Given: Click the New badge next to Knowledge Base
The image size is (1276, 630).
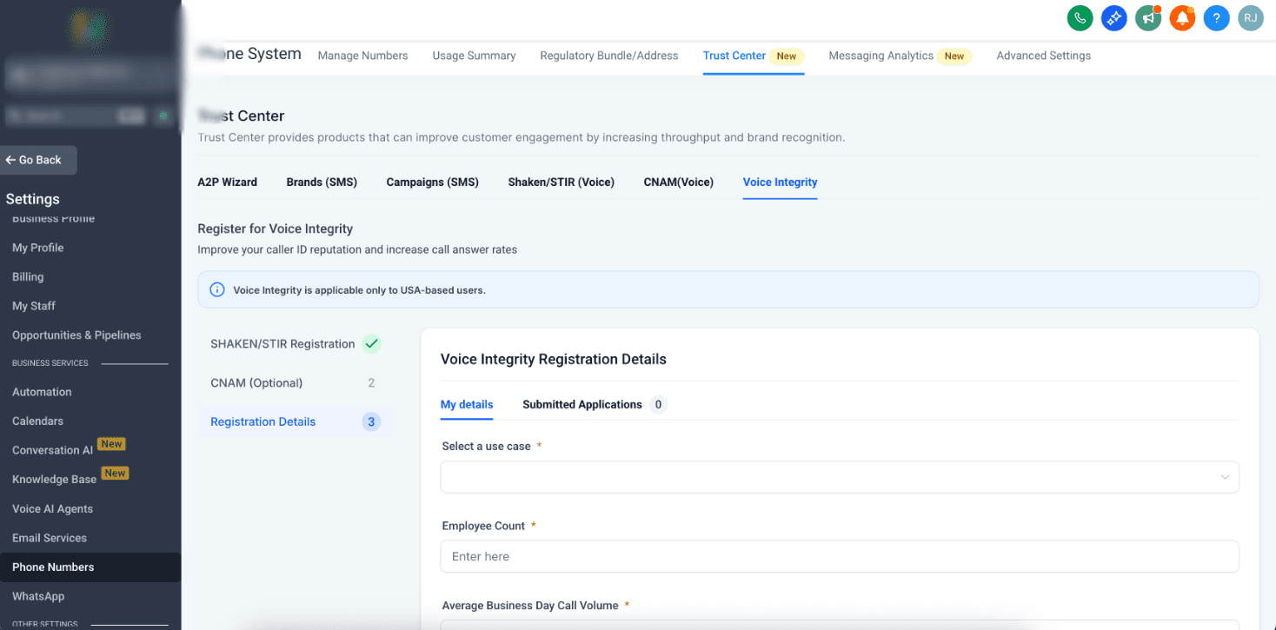Looking at the screenshot, I should pos(115,474).
